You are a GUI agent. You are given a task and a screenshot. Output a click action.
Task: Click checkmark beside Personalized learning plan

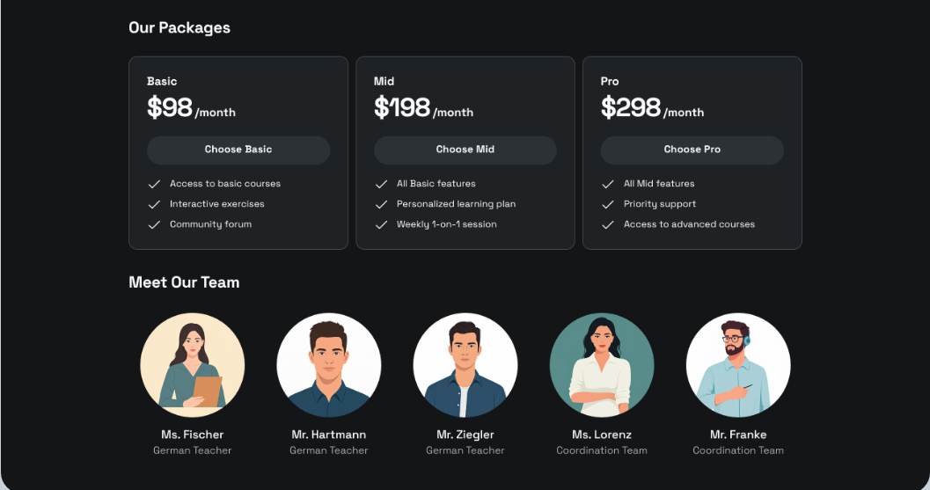click(x=381, y=204)
